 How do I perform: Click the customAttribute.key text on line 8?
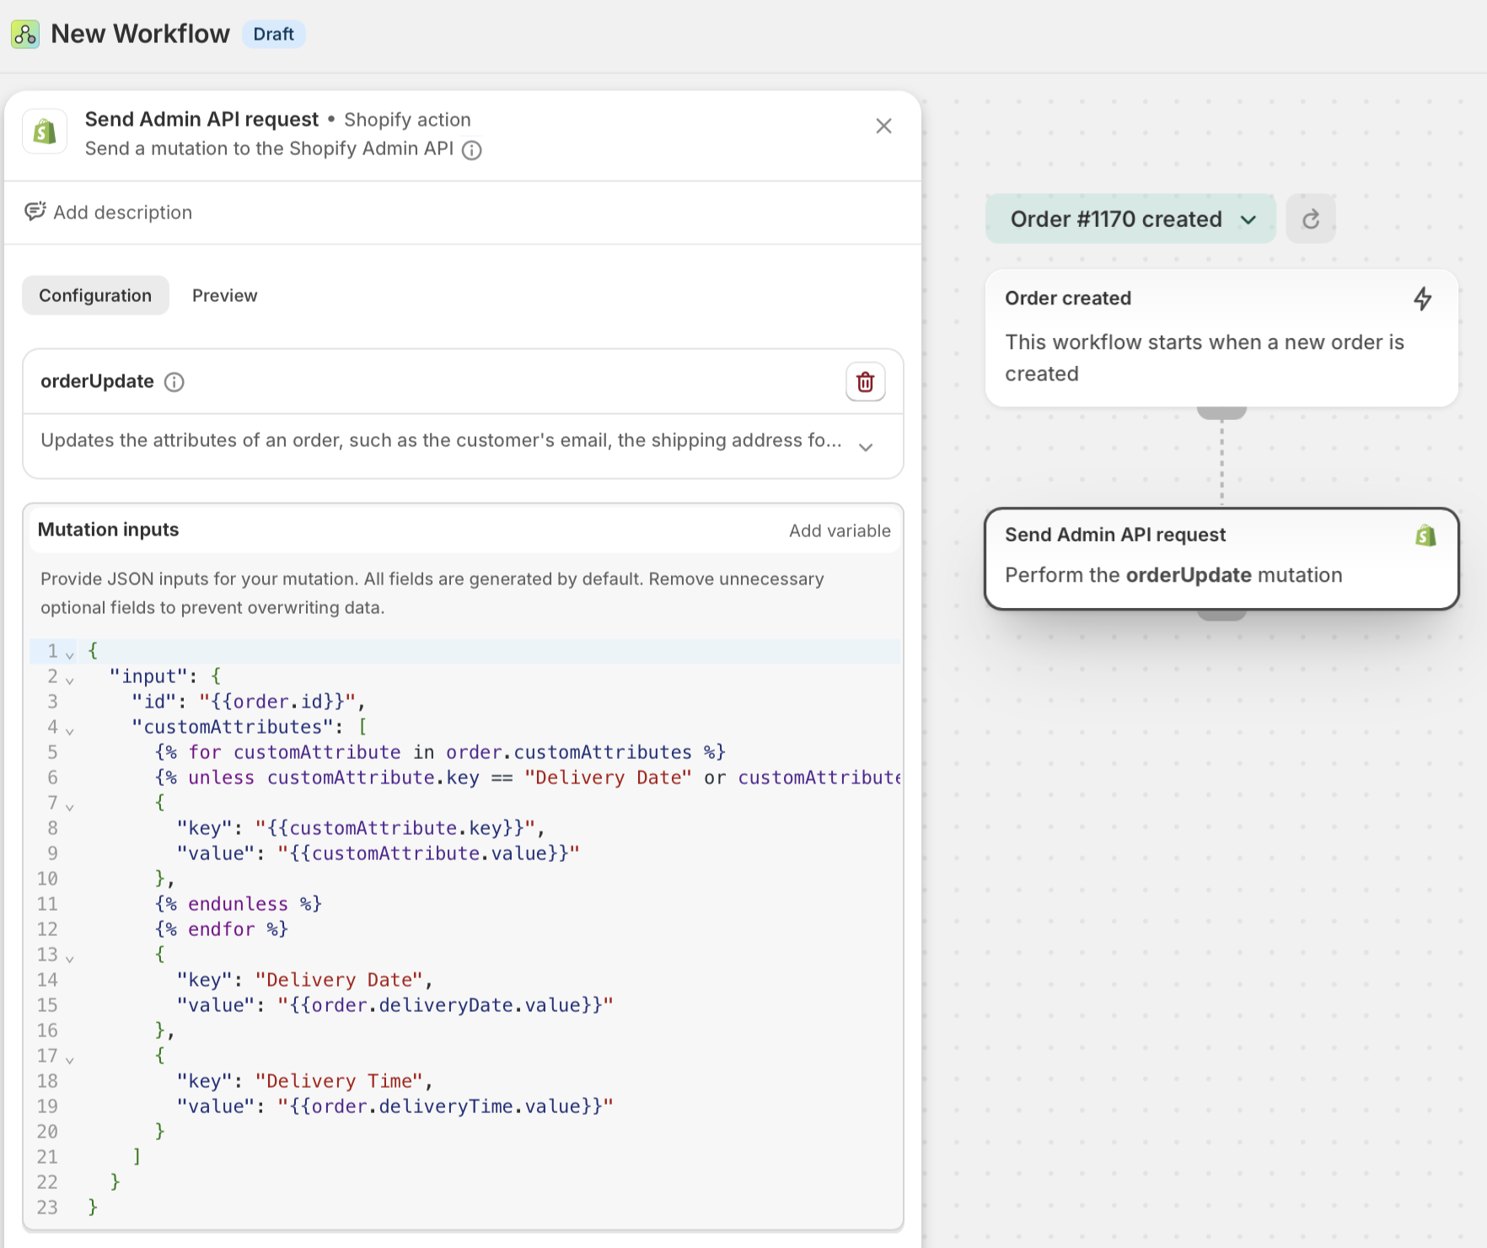point(395,828)
